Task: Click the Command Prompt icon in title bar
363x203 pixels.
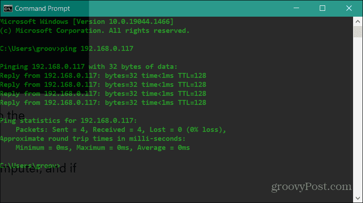Action: [x=7, y=8]
